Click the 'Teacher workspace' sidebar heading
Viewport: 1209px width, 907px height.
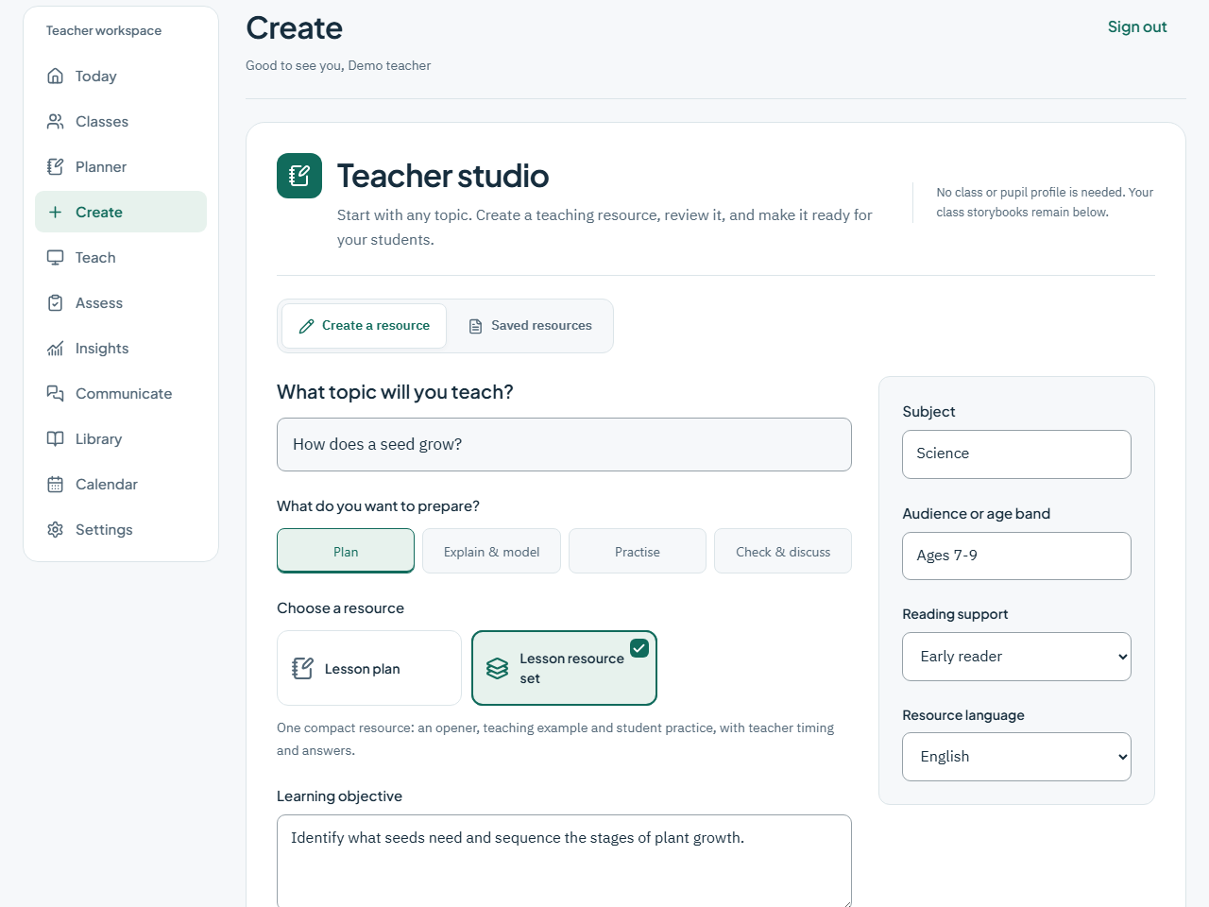(104, 30)
